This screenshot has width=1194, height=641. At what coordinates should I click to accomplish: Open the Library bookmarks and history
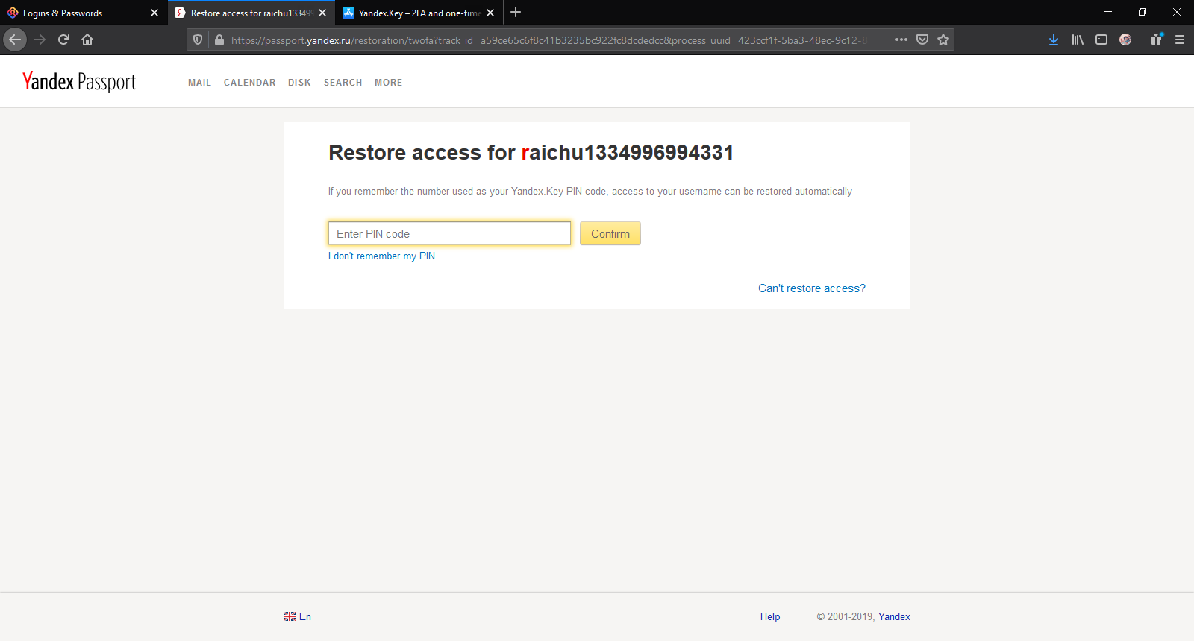1078,40
